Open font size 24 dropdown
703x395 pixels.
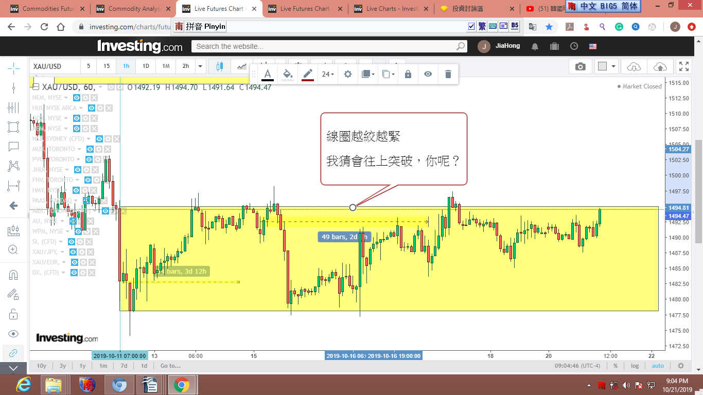tap(328, 75)
